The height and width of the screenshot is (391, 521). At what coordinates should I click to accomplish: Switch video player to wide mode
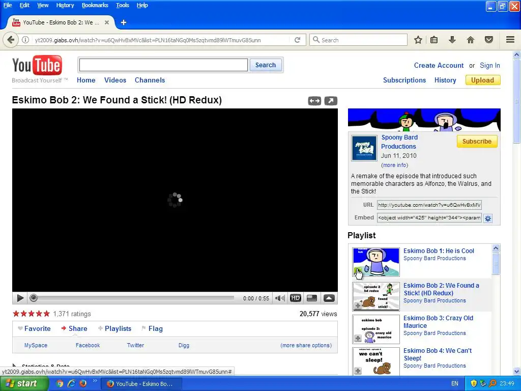[x=314, y=101]
